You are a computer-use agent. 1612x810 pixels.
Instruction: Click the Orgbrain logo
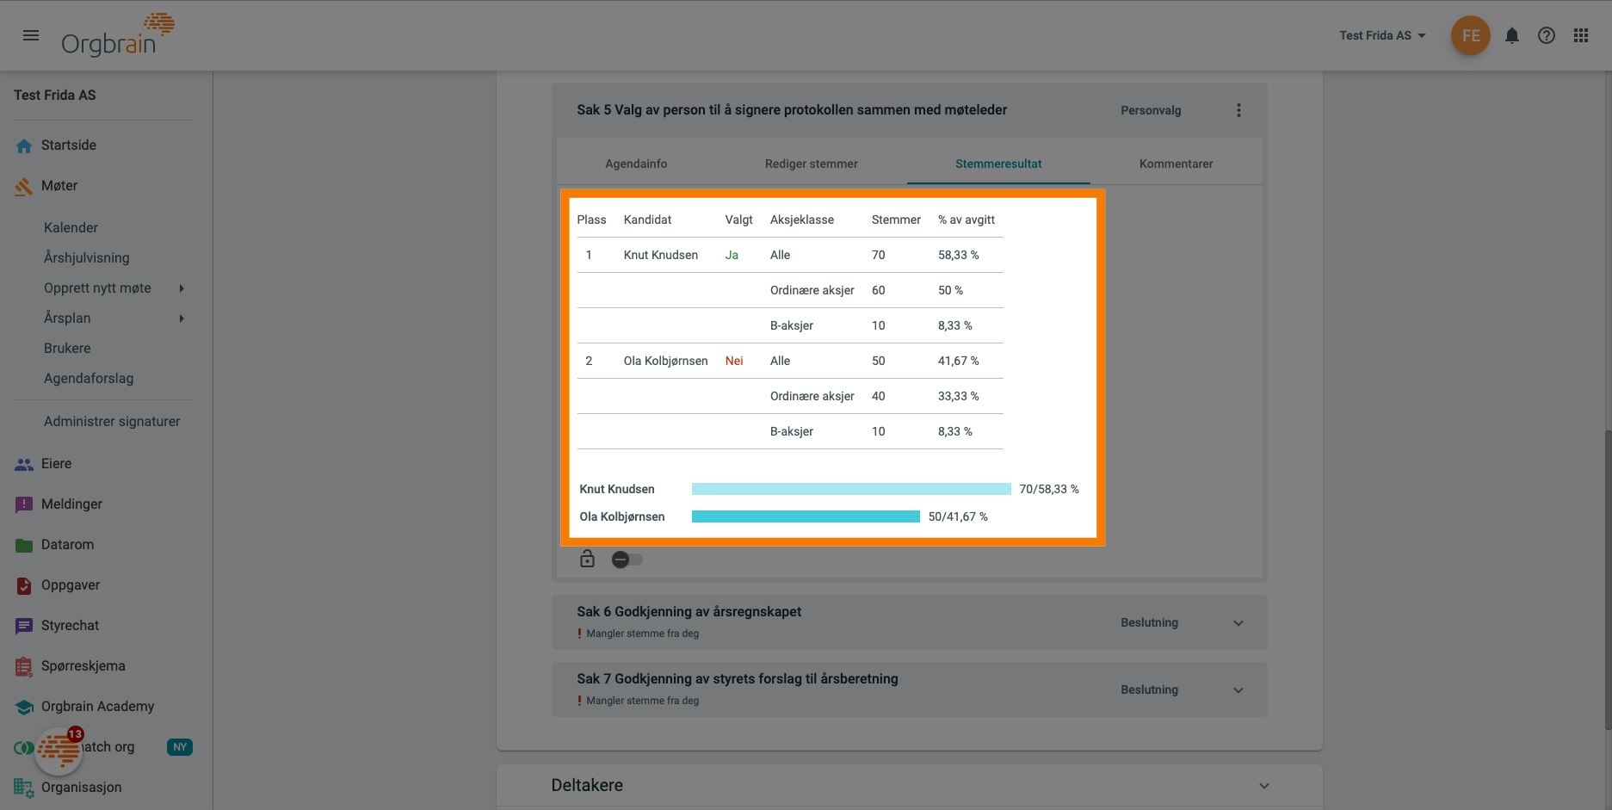118,35
